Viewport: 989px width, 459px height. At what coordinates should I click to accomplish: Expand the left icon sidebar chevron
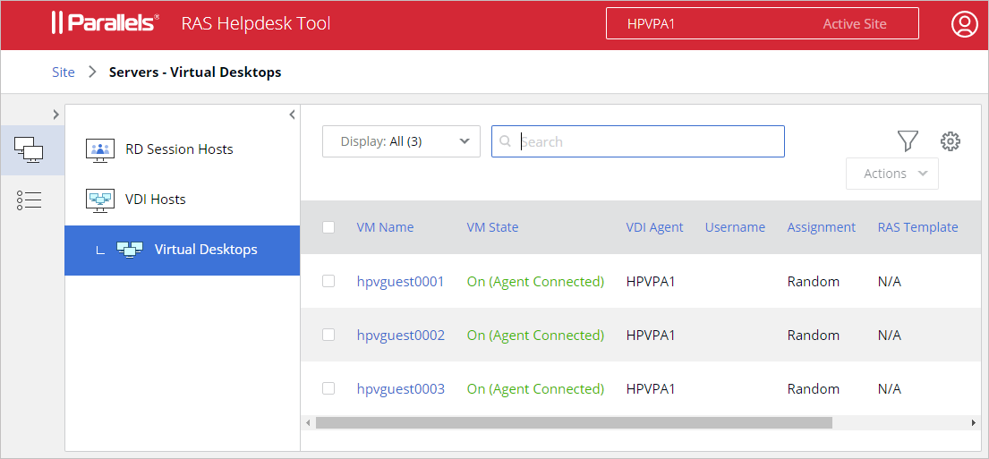pos(55,115)
